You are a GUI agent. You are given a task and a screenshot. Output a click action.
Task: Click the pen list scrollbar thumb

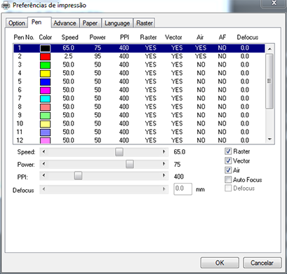[x=269, y=81]
